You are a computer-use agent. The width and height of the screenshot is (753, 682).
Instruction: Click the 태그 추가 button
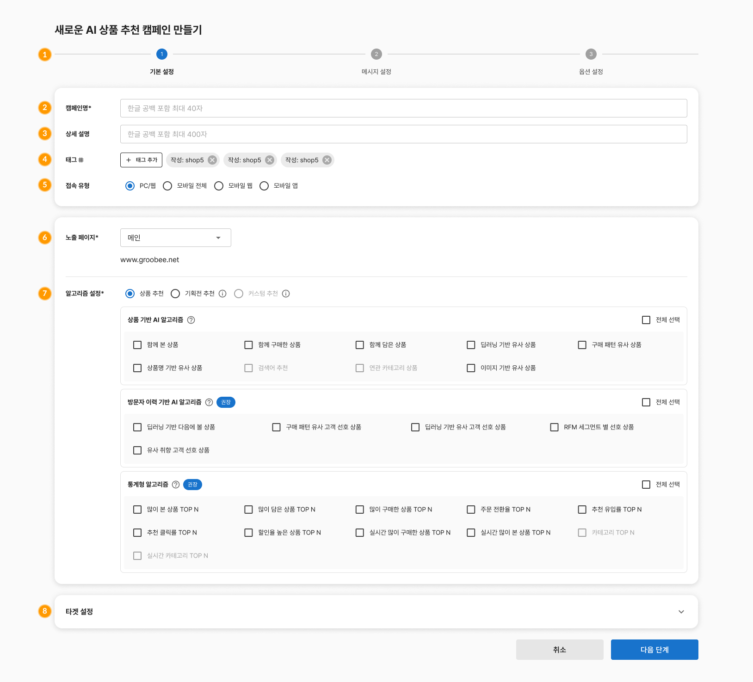click(141, 160)
